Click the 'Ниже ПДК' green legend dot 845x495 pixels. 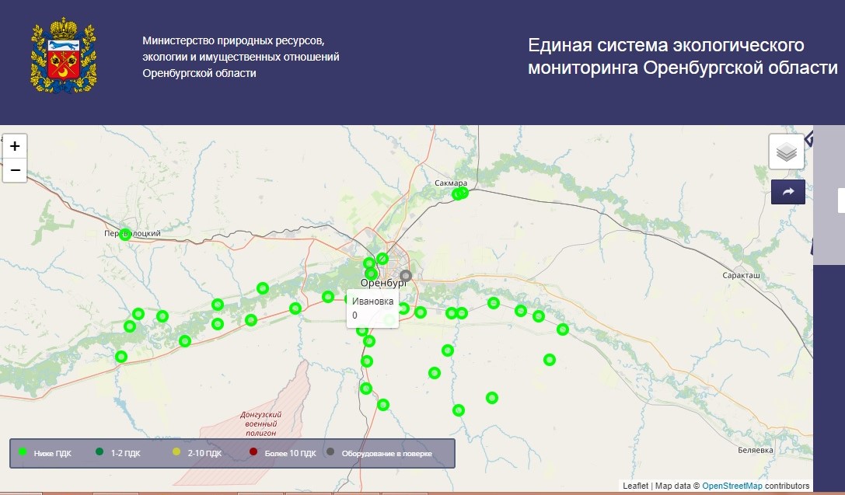click(x=23, y=452)
